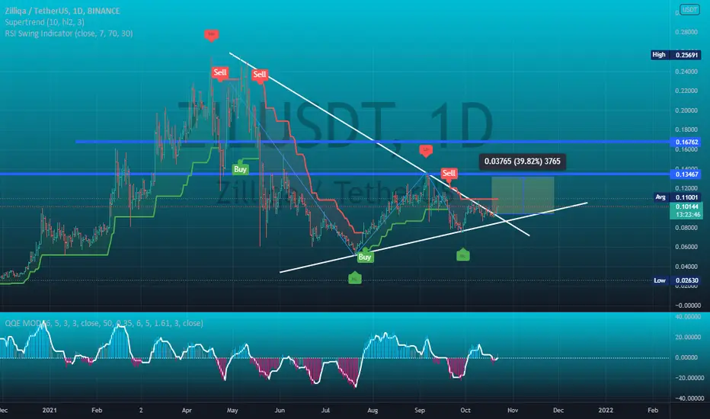Screen dimensions: 710x419
Task: Click the Sell label under the chart's highest peak
Action: (220, 72)
